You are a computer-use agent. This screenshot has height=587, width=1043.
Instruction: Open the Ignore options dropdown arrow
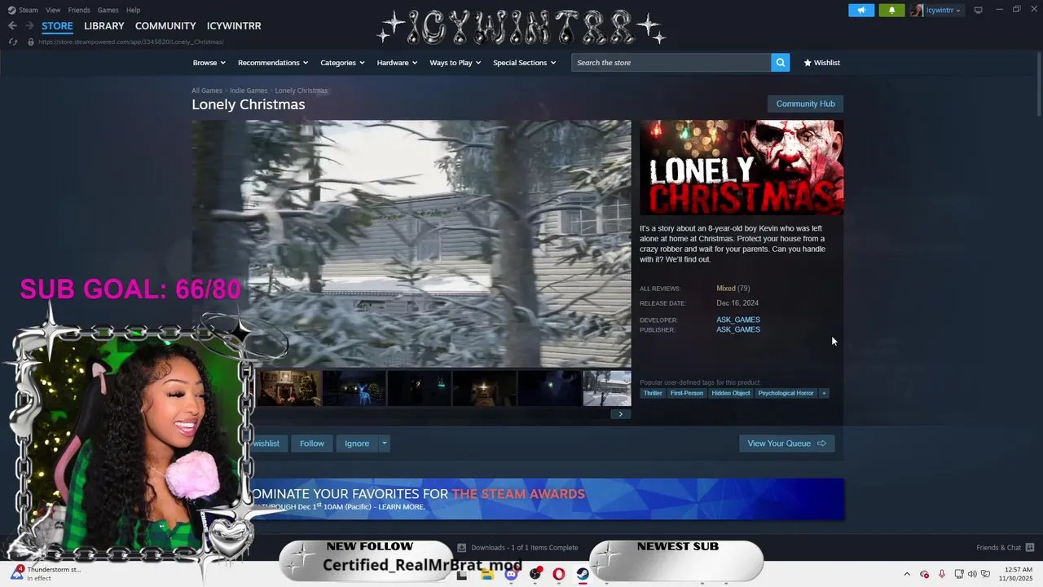pos(384,444)
